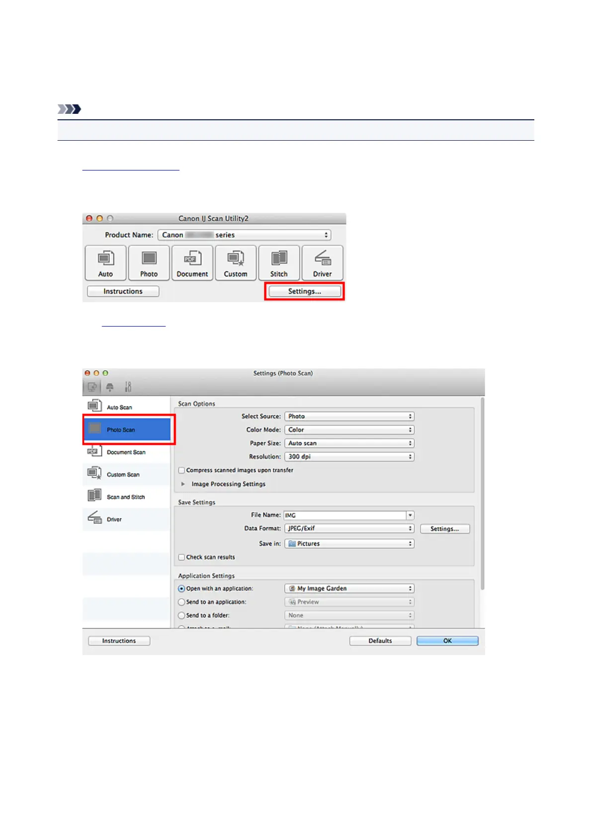Click the Auto scan icon in Scan Utility2
This screenshot has width=592, height=837.
[x=105, y=263]
